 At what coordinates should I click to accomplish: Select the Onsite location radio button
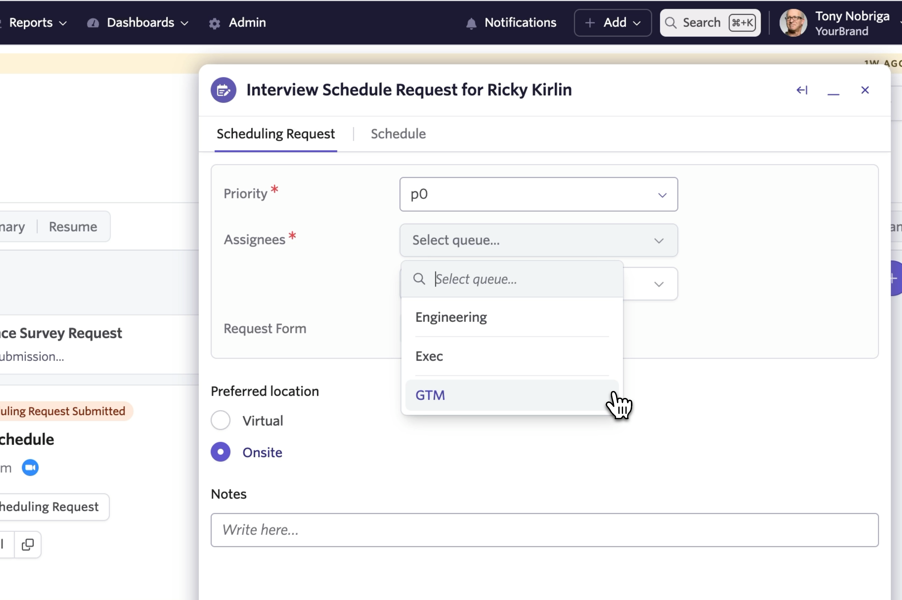(220, 452)
